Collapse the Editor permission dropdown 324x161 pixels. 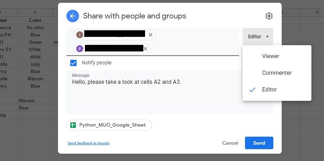258,37
